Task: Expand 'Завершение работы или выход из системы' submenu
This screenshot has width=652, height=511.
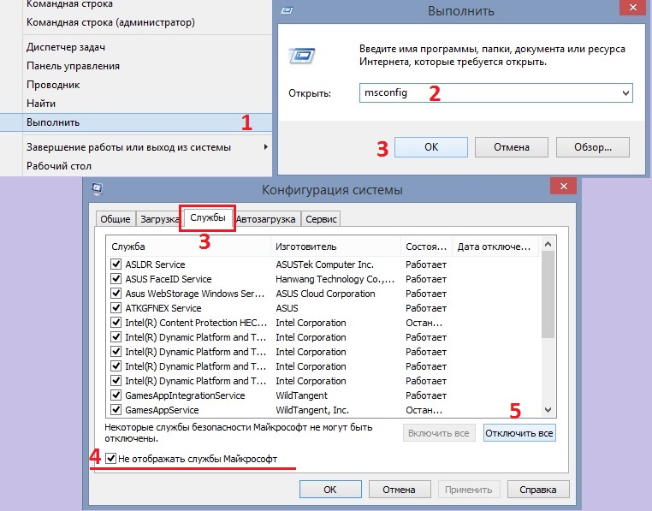Action: pos(266,147)
